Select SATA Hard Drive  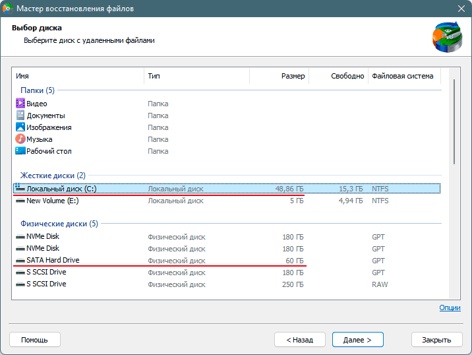[227, 261]
